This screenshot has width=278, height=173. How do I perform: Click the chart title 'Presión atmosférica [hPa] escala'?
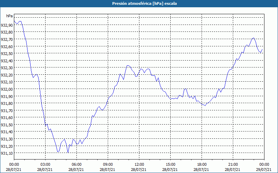pos(145,3)
